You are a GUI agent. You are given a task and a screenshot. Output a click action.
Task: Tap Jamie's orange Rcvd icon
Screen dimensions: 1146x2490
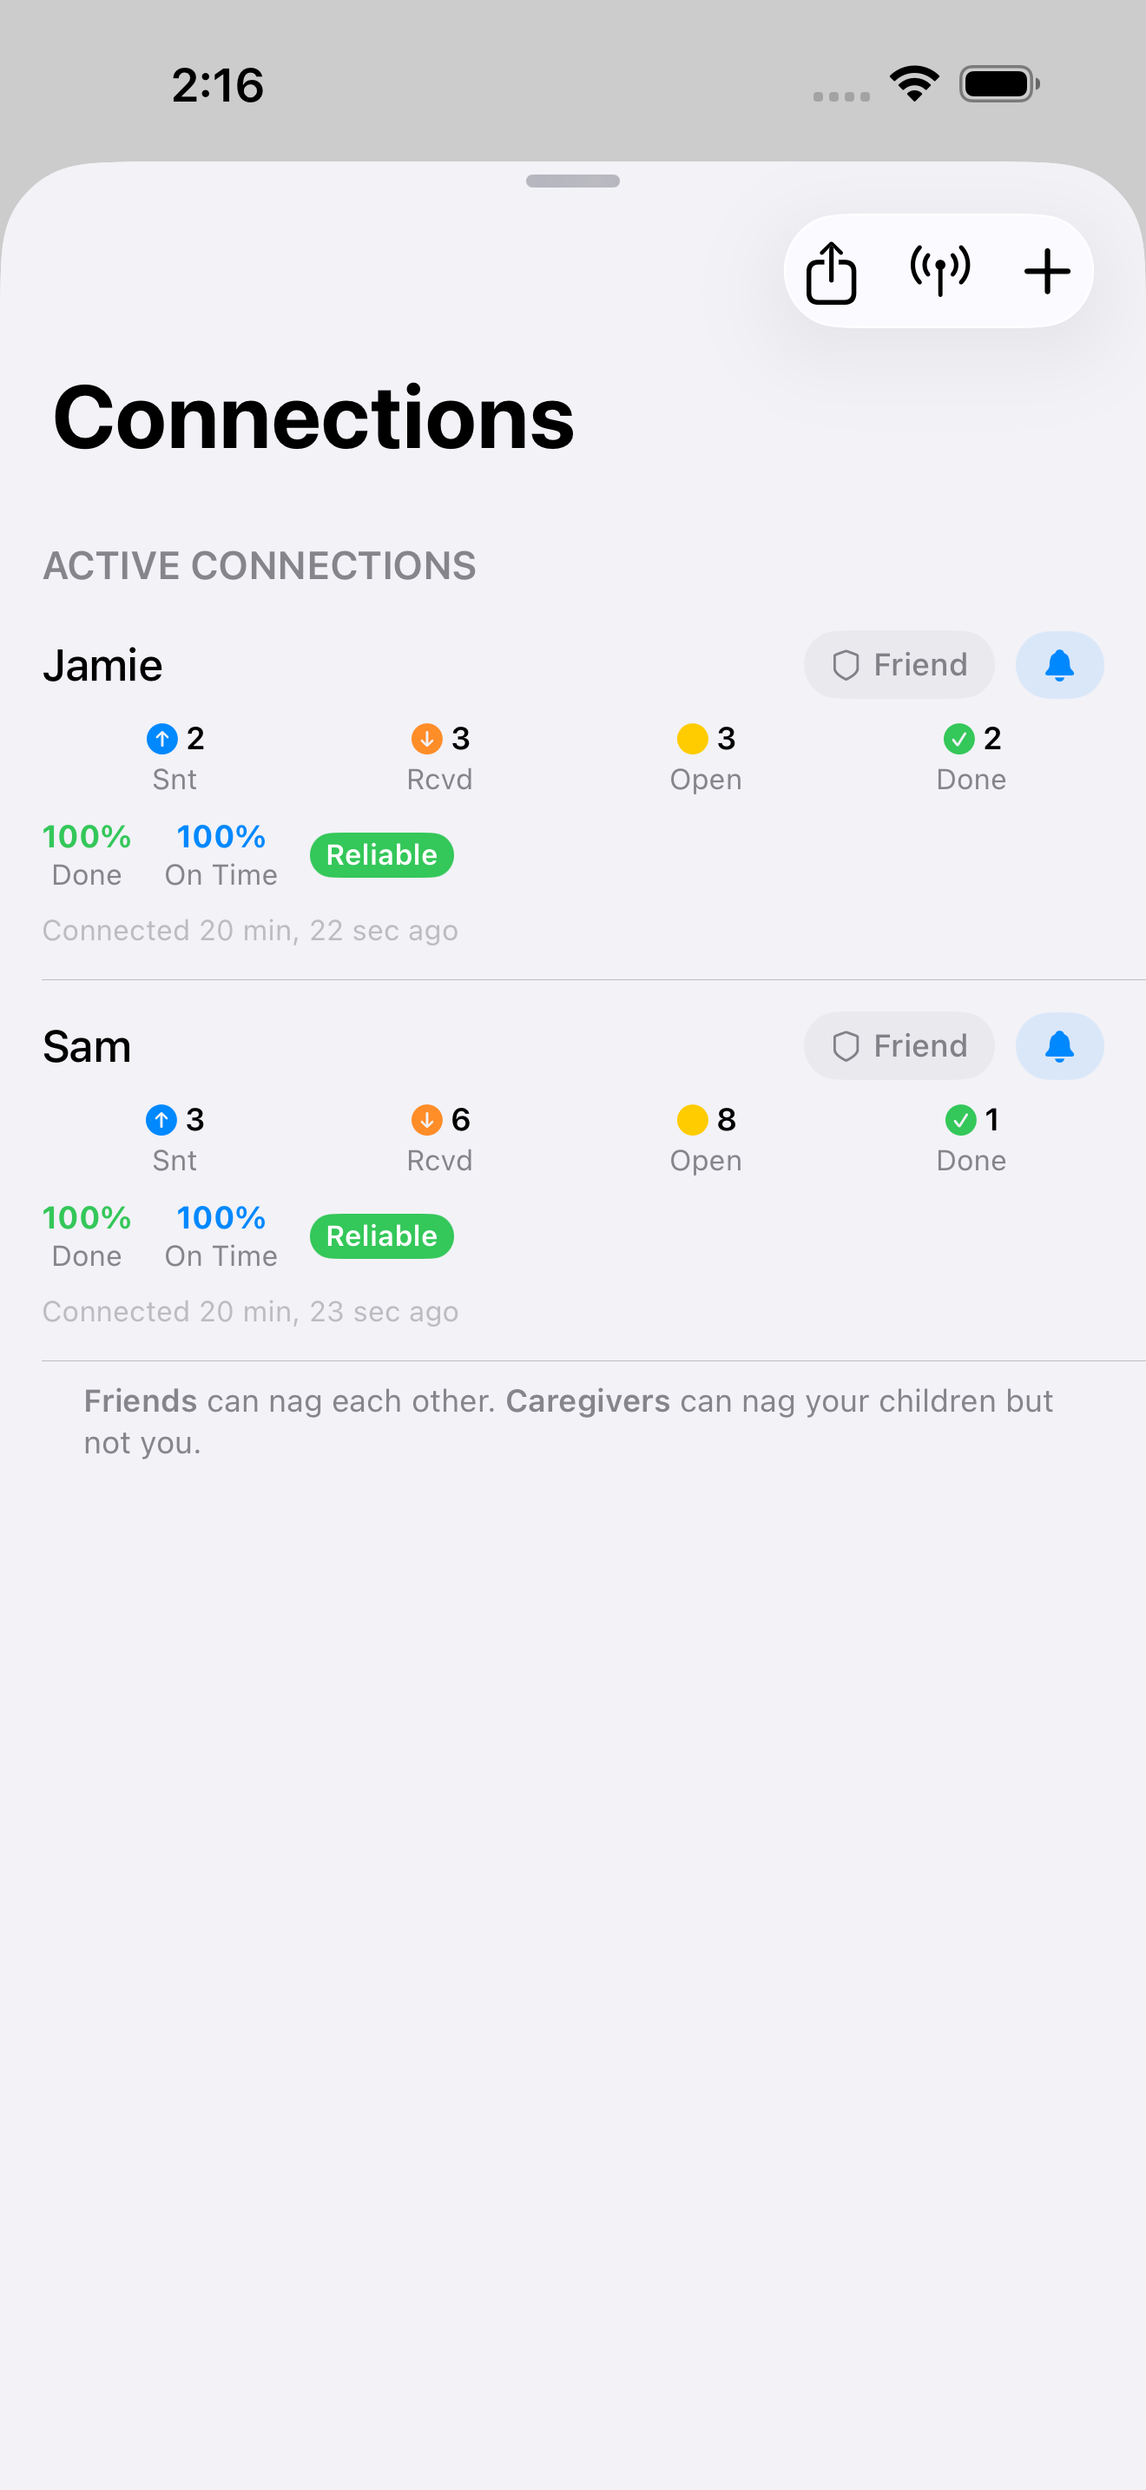426,739
